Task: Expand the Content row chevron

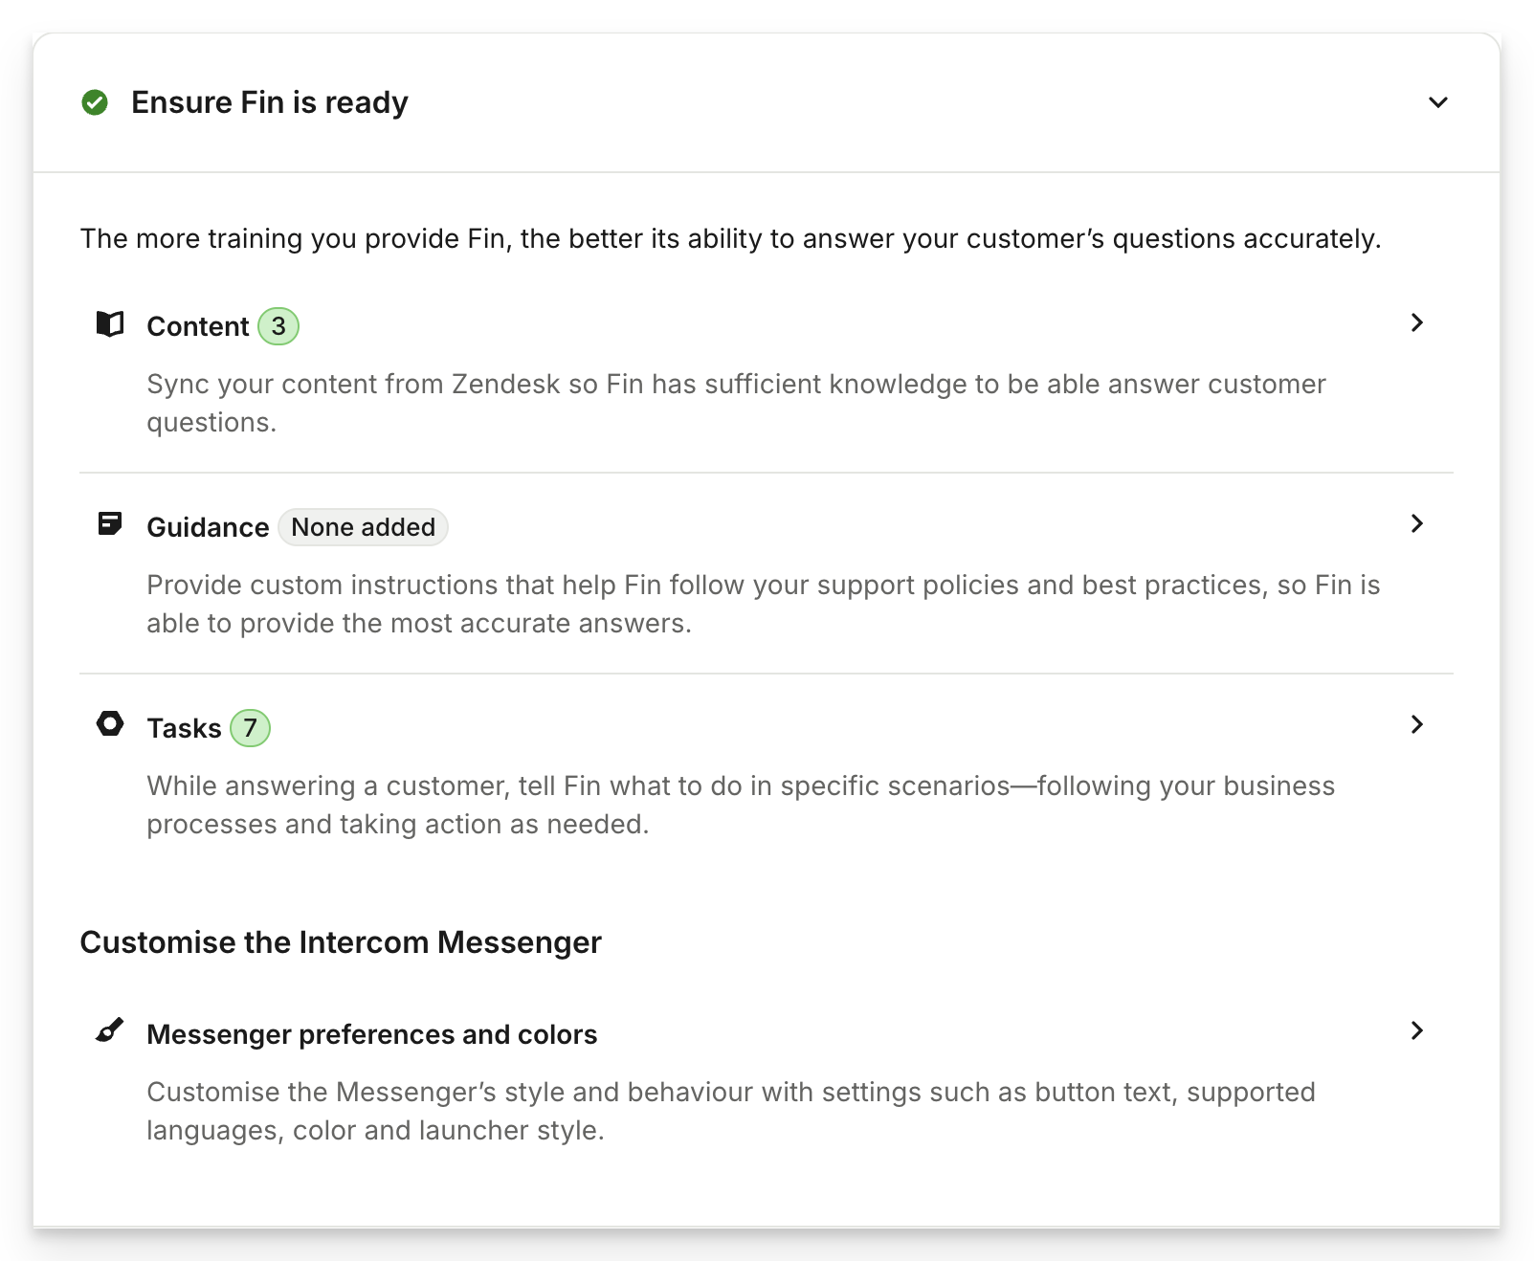Action: tap(1417, 323)
